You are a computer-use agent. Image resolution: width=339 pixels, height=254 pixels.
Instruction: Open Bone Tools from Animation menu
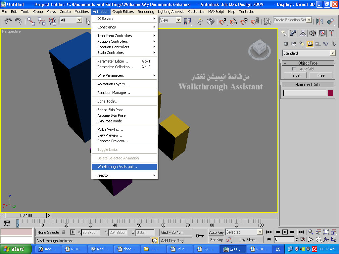click(x=124, y=101)
